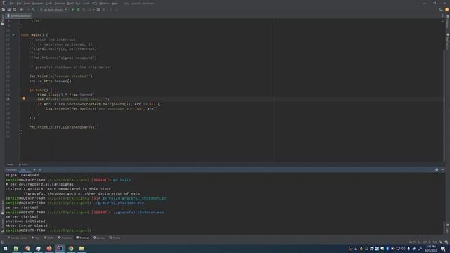Click the line fmt.Println(srv.ListenAndServe())
The image size is (450, 253).
pos(64,127)
